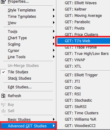Select Stack Studies option
This screenshot has height=130, width=110.
(20, 78)
